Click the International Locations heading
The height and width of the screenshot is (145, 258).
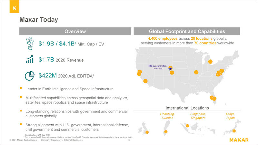187,108
